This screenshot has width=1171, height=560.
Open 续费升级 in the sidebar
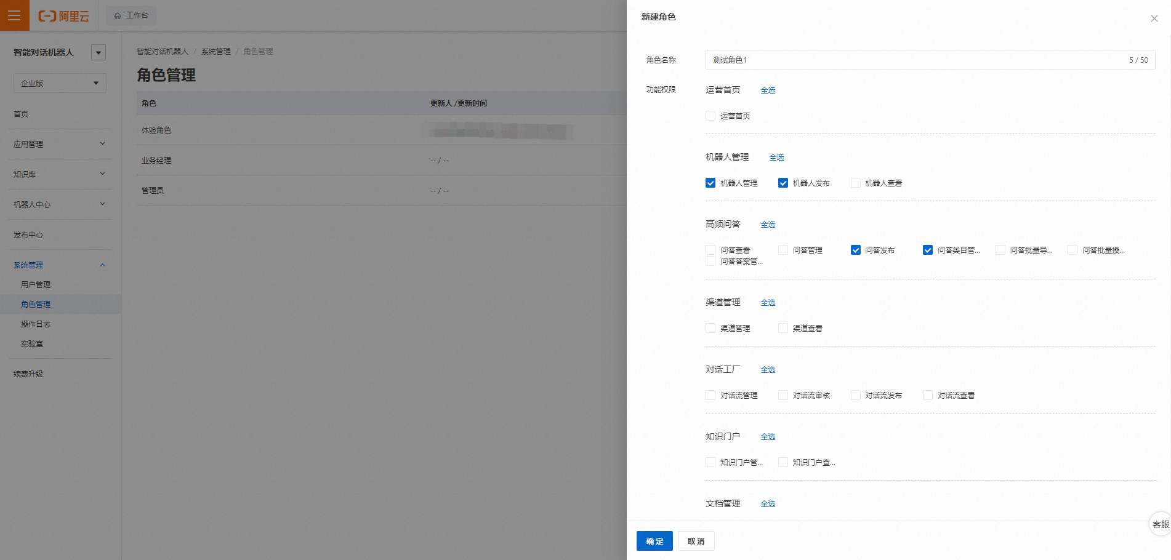point(28,374)
